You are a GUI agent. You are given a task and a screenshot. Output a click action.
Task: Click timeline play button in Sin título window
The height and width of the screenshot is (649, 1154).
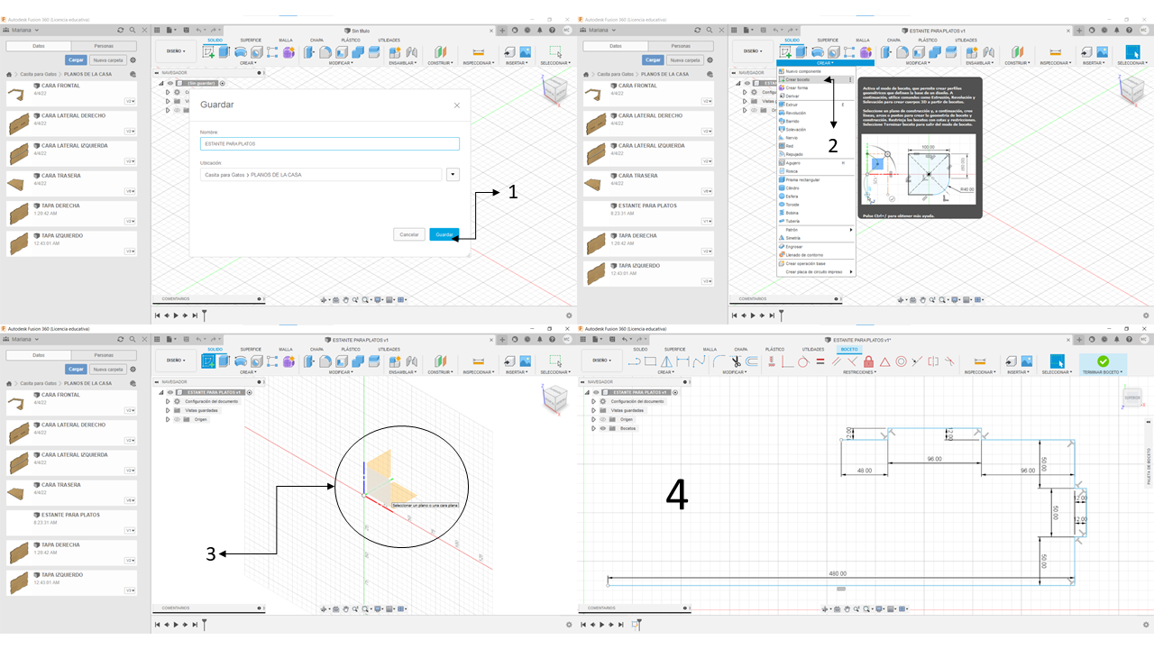pos(176,315)
